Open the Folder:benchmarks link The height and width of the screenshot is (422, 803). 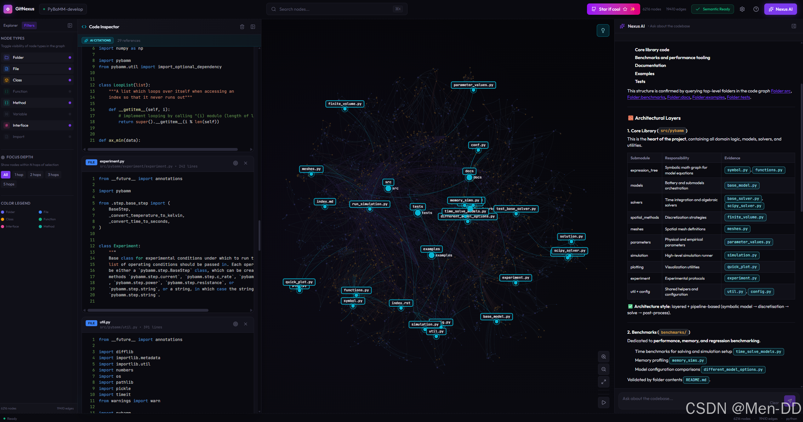point(646,97)
